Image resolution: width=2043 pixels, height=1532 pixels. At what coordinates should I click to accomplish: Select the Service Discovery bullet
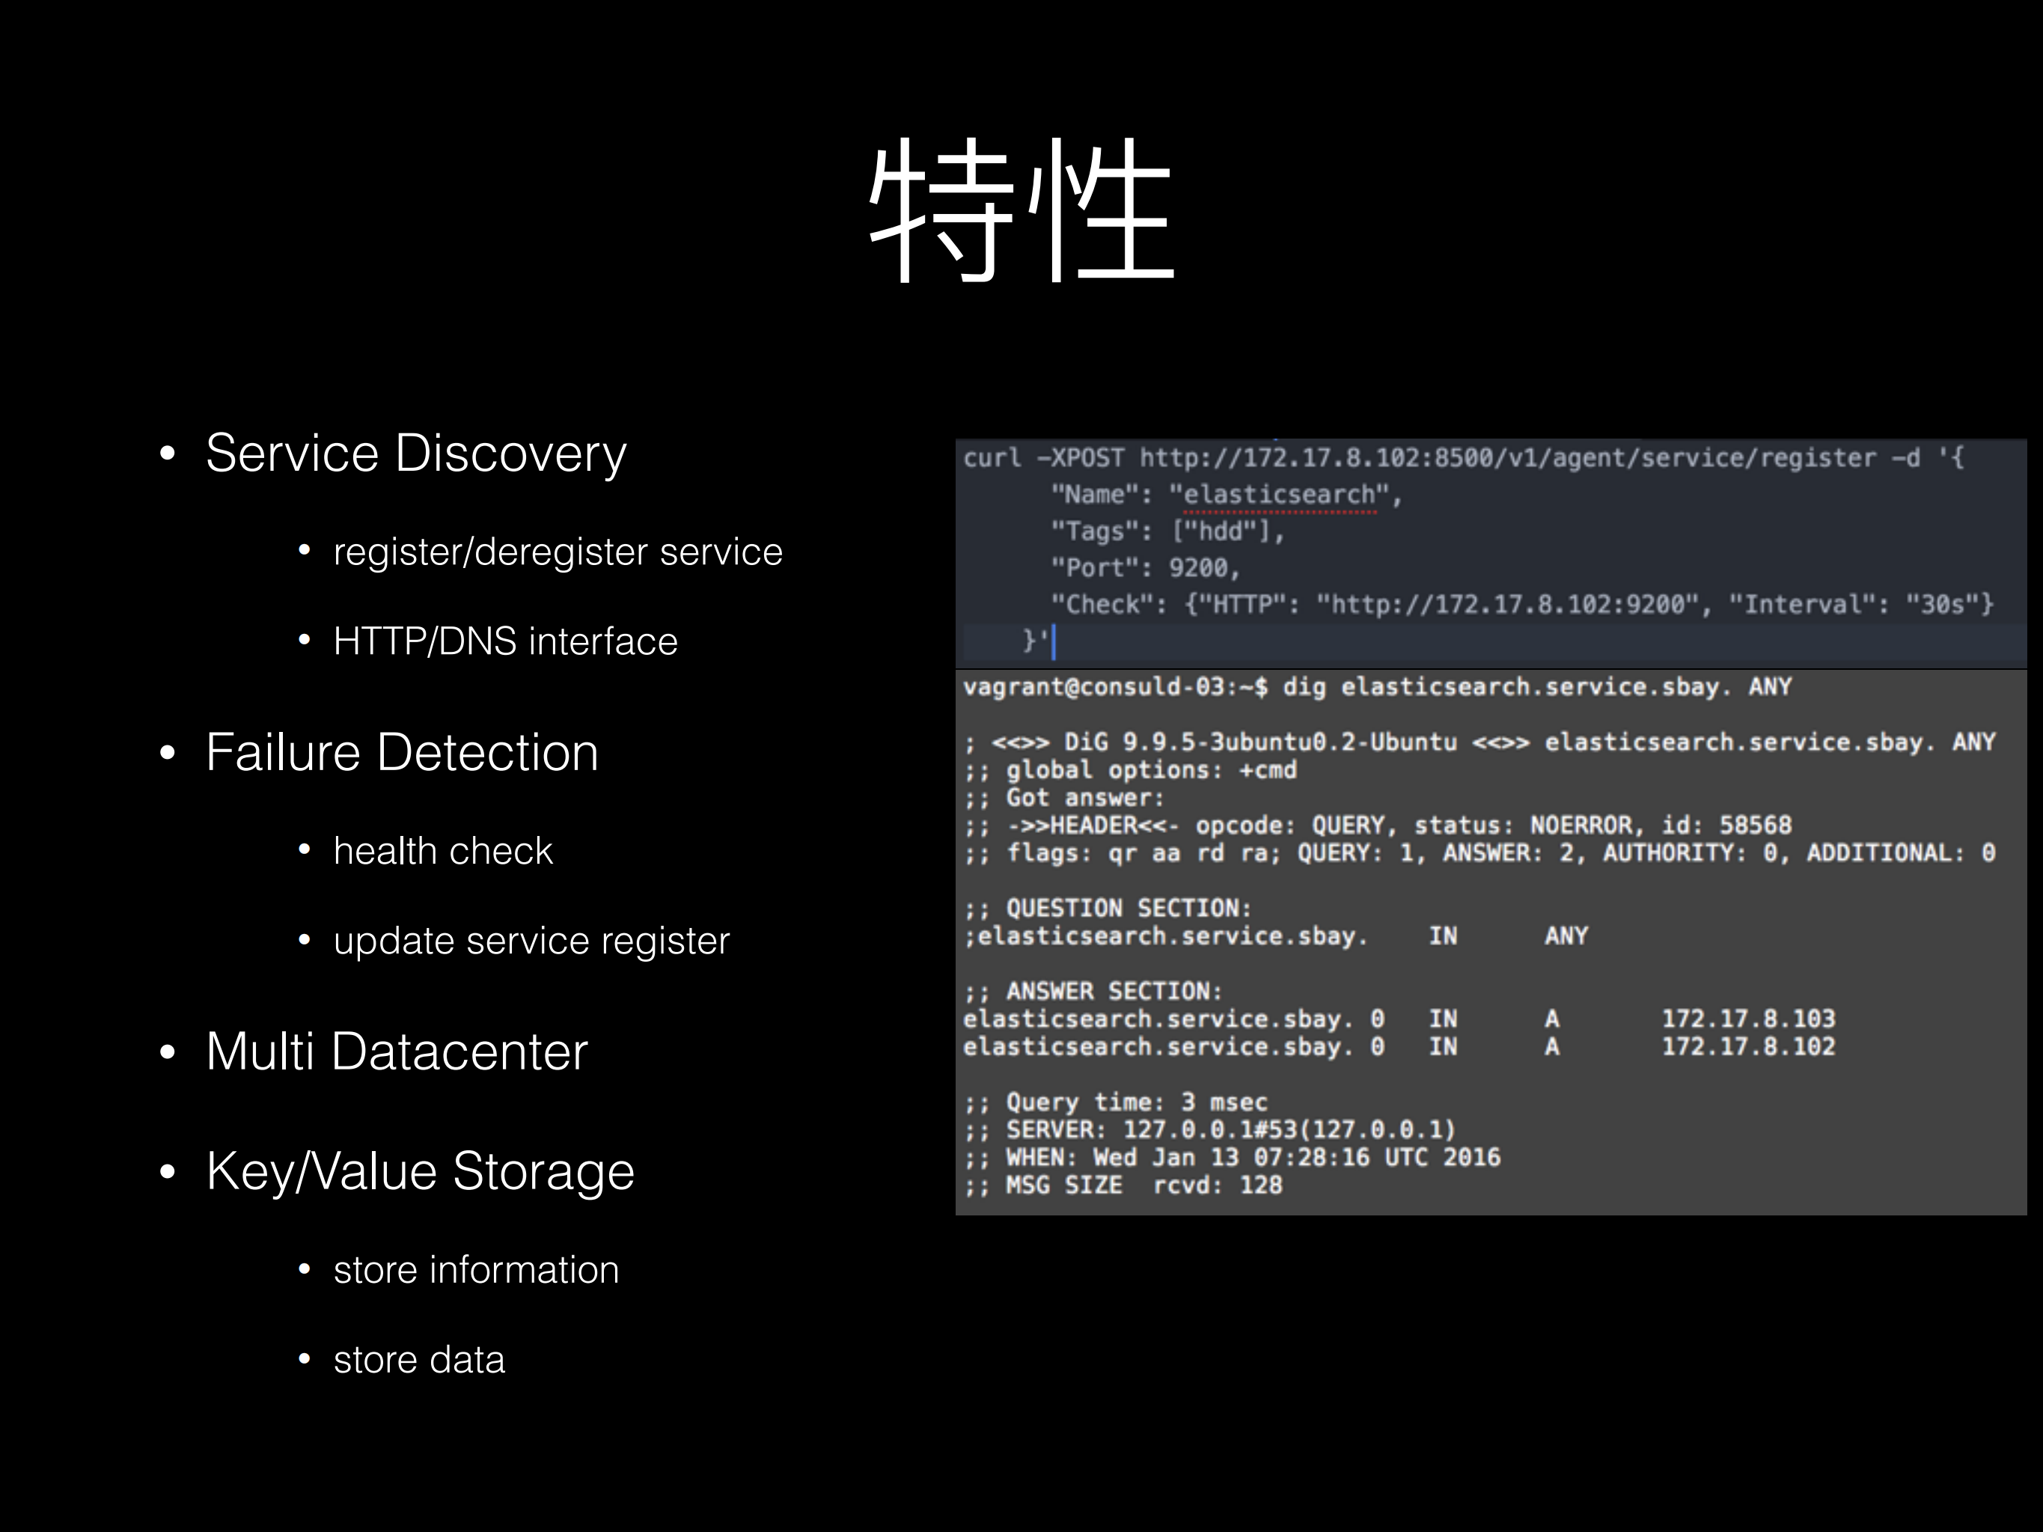(415, 454)
